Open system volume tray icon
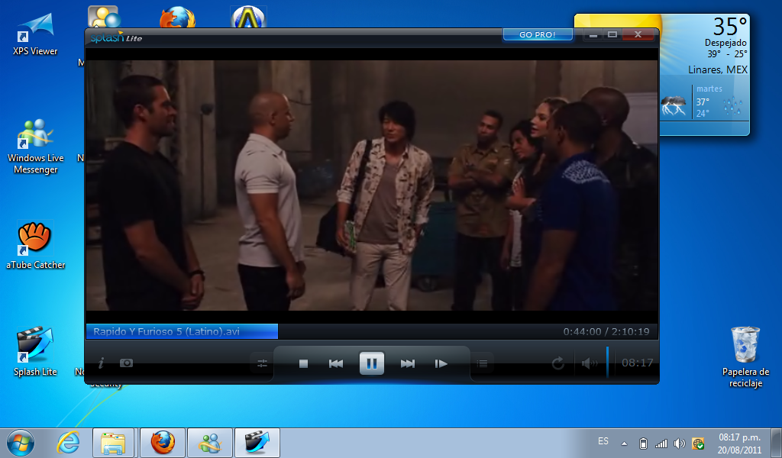The height and width of the screenshot is (458, 782). (x=679, y=443)
